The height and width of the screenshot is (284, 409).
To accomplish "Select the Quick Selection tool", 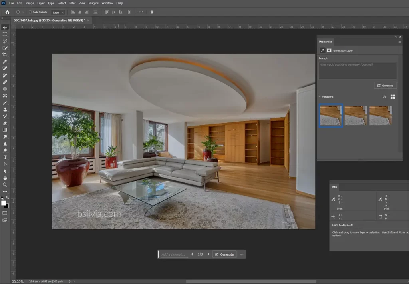I will coord(5,48).
